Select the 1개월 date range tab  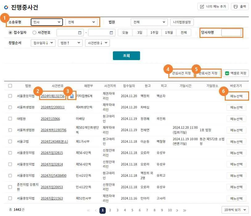click(x=169, y=33)
